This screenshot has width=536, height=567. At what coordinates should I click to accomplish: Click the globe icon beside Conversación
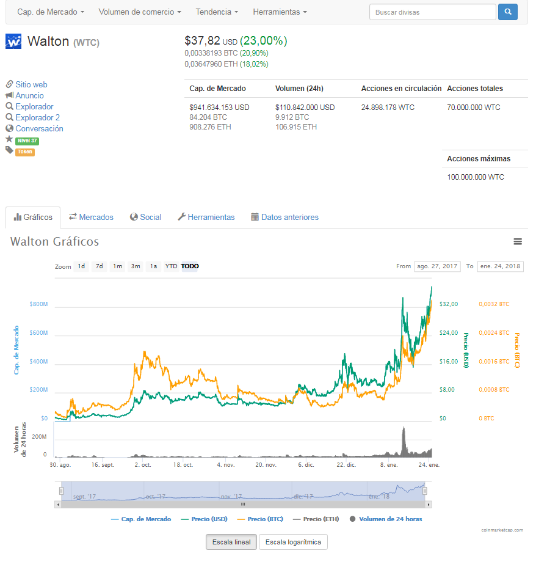pos(9,128)
